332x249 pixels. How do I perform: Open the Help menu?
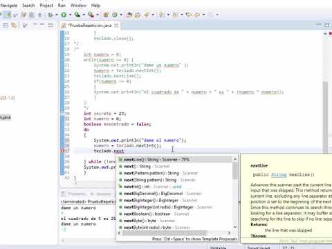(x=95, y=5)
